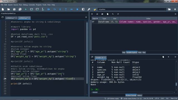Run current cell toolbar icon

coord(31,9)
